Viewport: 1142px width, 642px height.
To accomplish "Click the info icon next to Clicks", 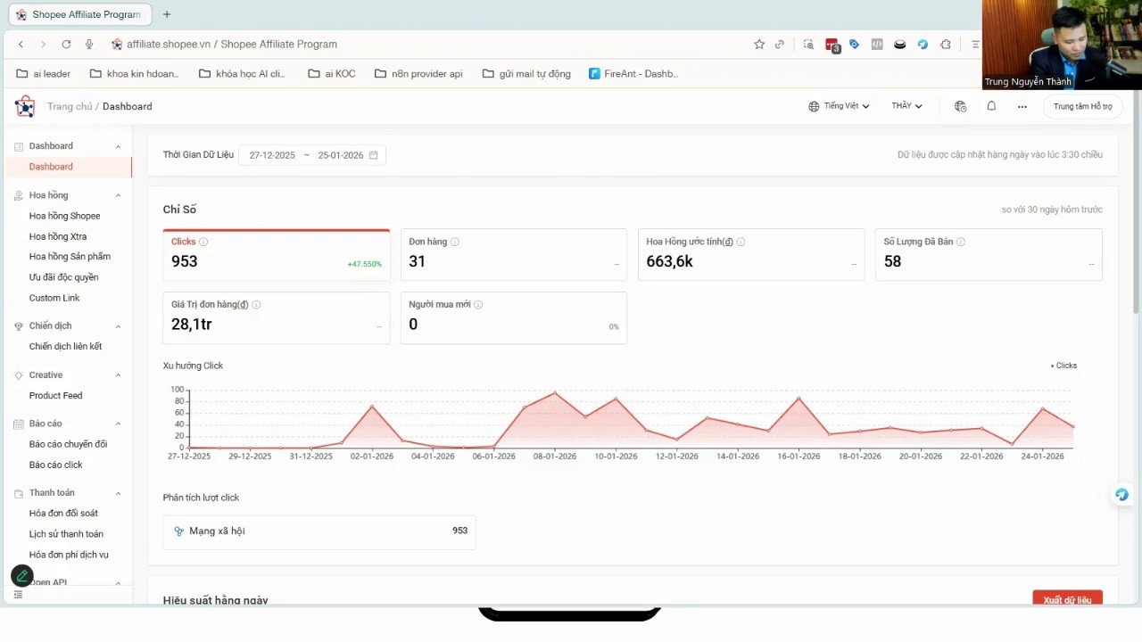I will (x=203, y=243).
